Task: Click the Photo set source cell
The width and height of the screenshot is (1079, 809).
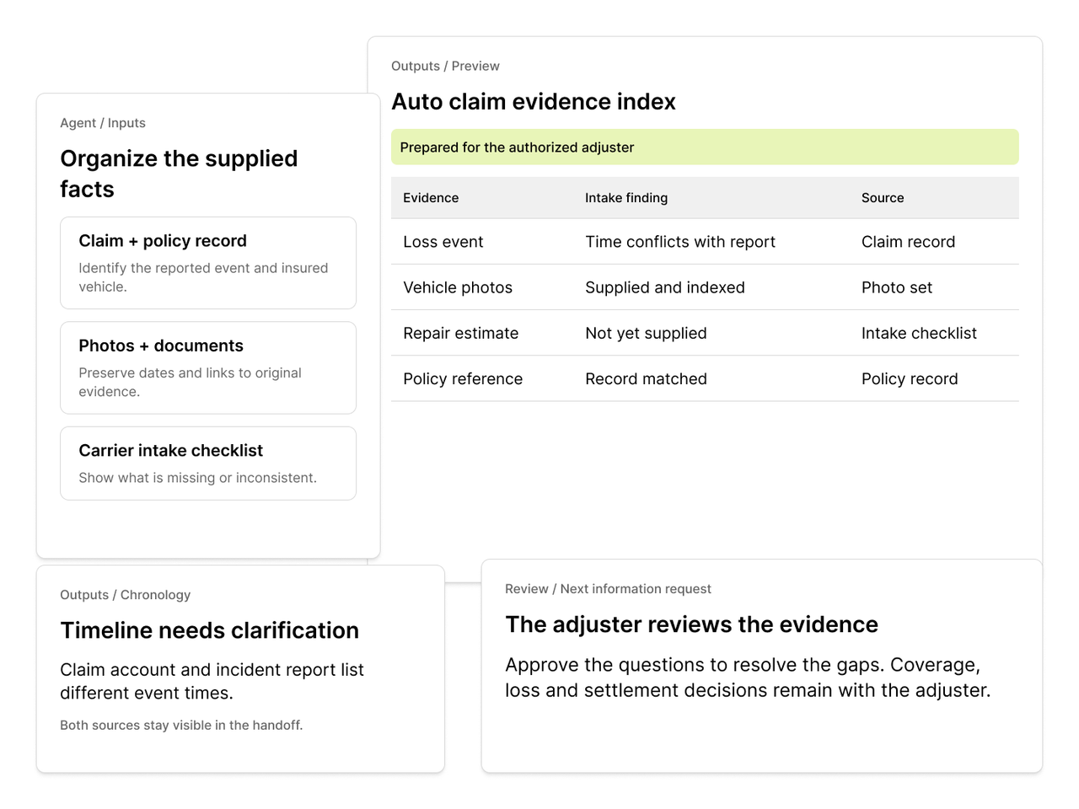Action: coord(897,287)
